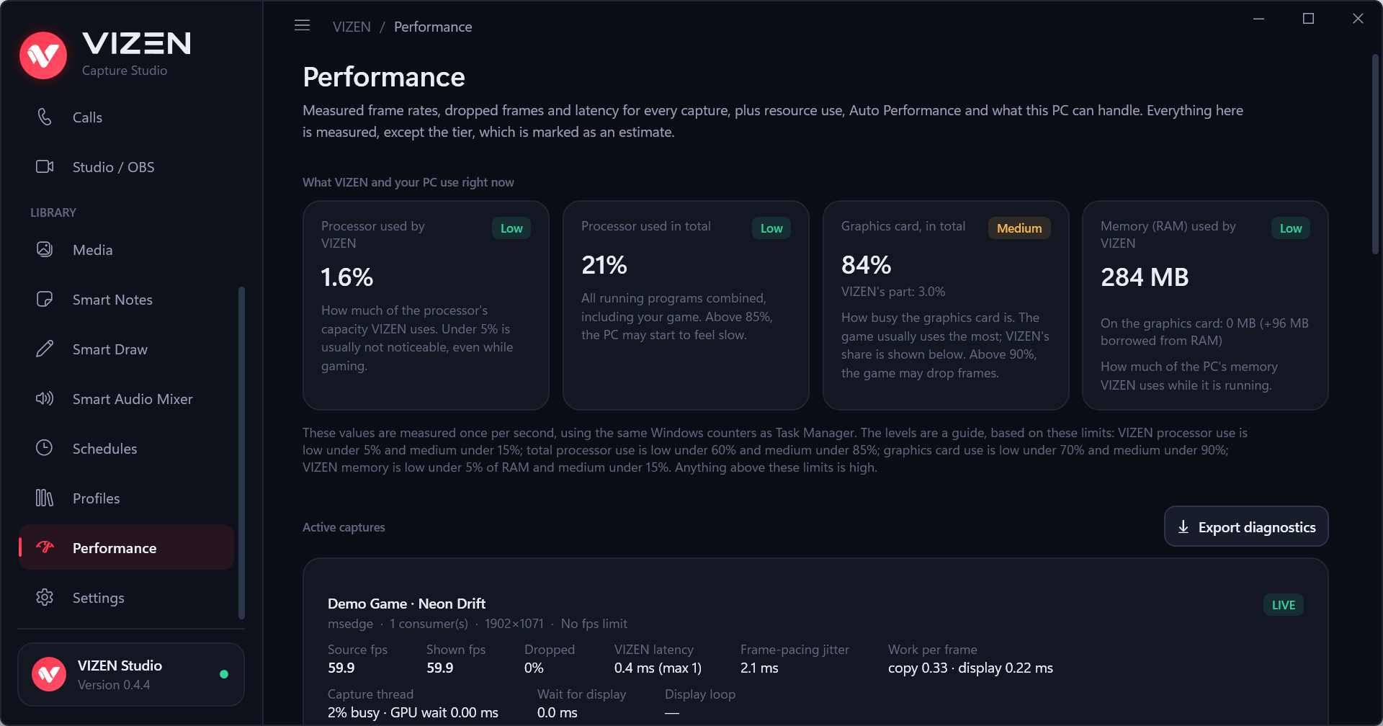Click the Smart Audio Mixer speaker icon
Image resolution: width=1383 pixels, height=726 pixels.
pyautogui.click(x=45, y=398)
